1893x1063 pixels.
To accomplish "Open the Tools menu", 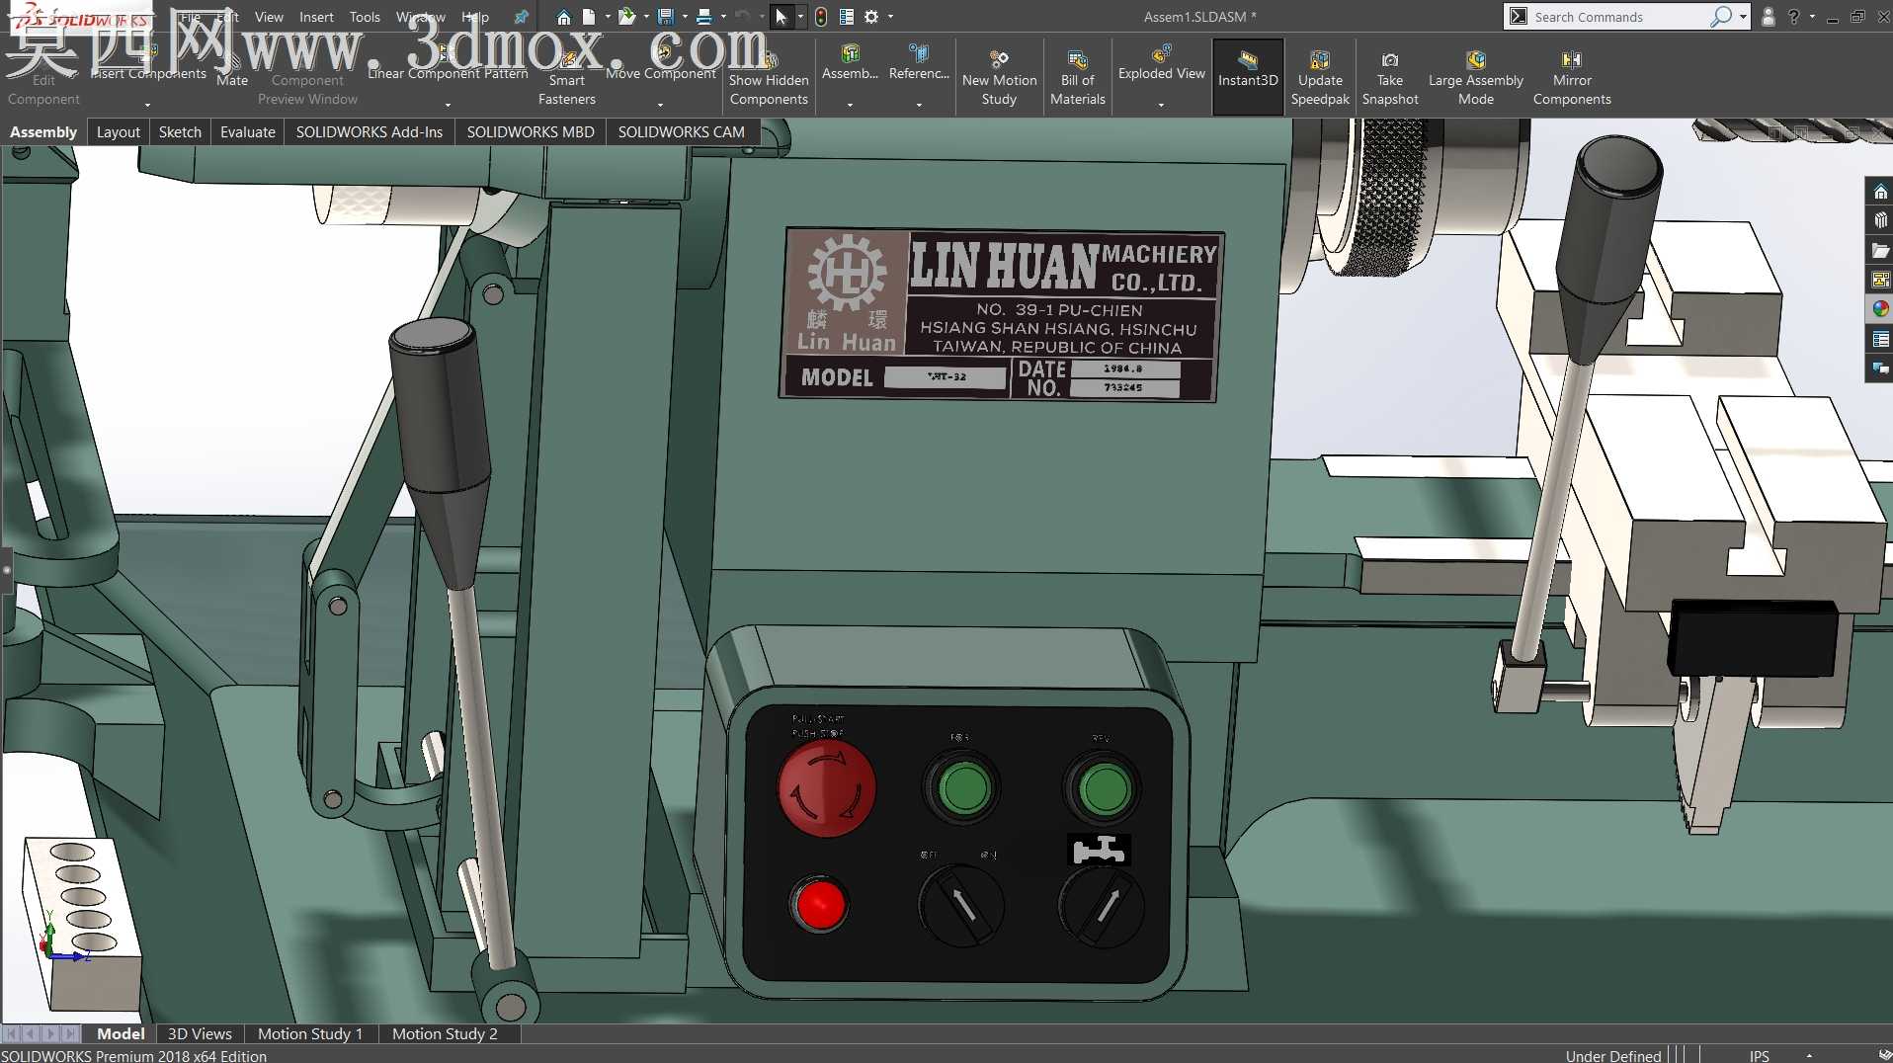I will 364,17.
